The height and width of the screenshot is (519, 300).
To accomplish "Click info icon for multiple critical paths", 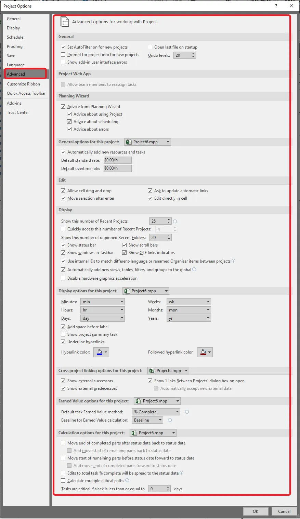I will [127, 480].
